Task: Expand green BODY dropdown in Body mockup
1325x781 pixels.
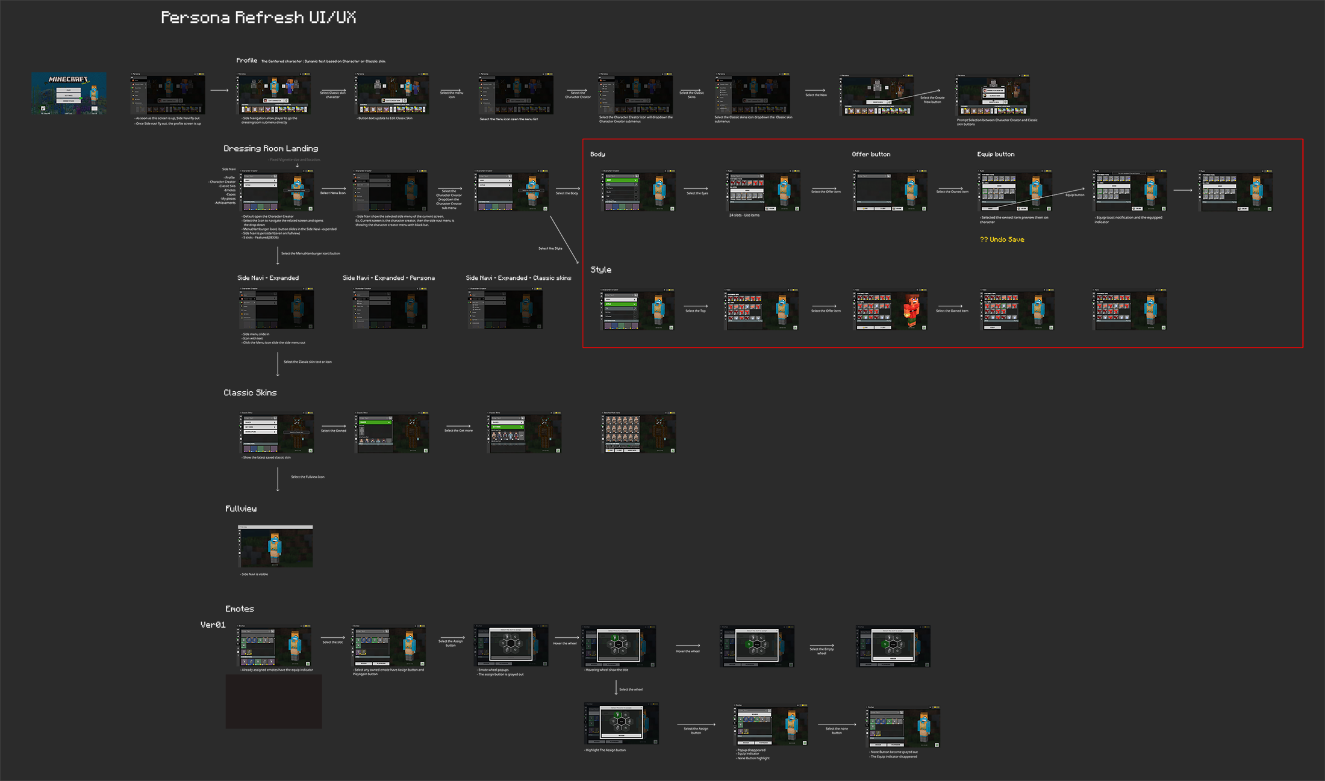Action: [x=621, y=180]
